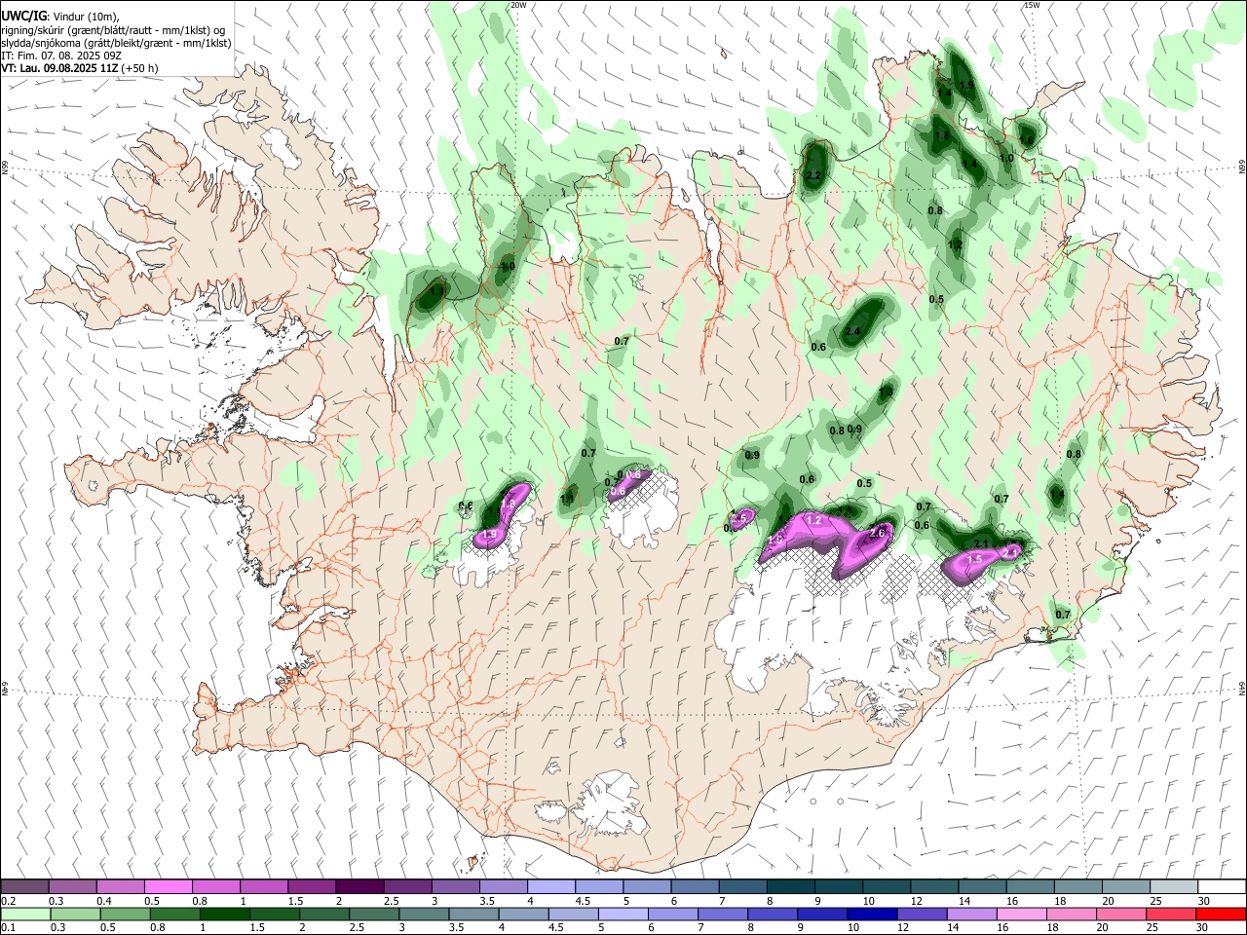The height and width of the screenshot is (935, 1247).
Task: Select the '1.1' precipitation value on the map
Action: (567, 500)
